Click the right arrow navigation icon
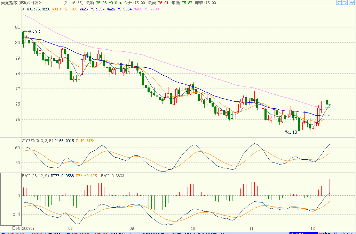Viewport: 356px width, 234px height. (345, 2)
